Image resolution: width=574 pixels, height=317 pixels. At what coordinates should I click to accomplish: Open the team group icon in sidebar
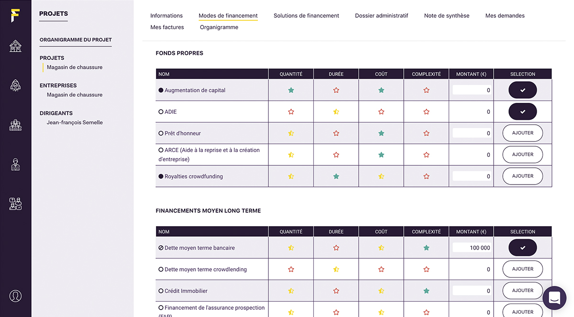[15, 125]
